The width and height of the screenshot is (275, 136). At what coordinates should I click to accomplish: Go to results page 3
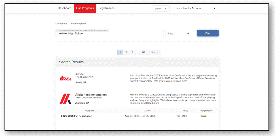133,52
